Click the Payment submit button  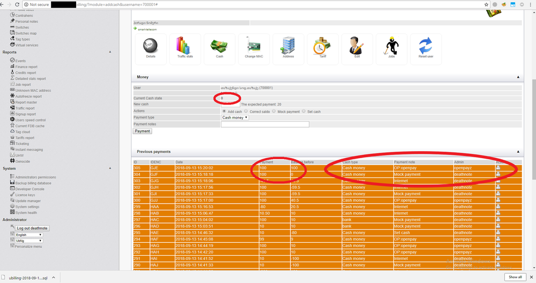tap(143, 131)
